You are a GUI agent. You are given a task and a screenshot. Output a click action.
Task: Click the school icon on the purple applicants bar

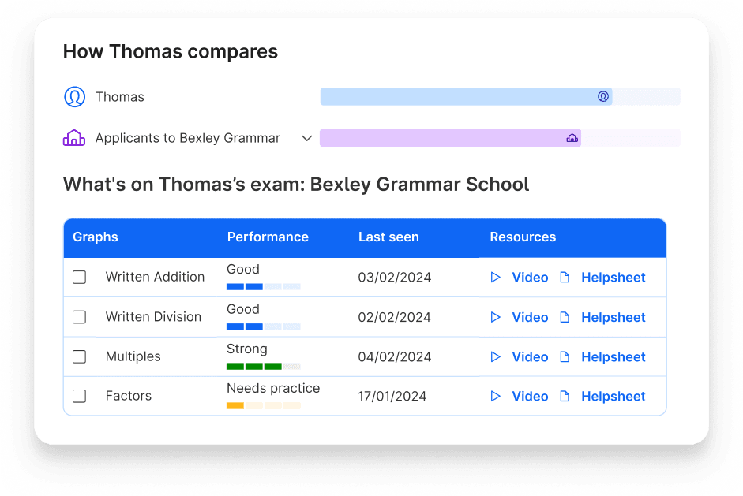click(572, 137)
